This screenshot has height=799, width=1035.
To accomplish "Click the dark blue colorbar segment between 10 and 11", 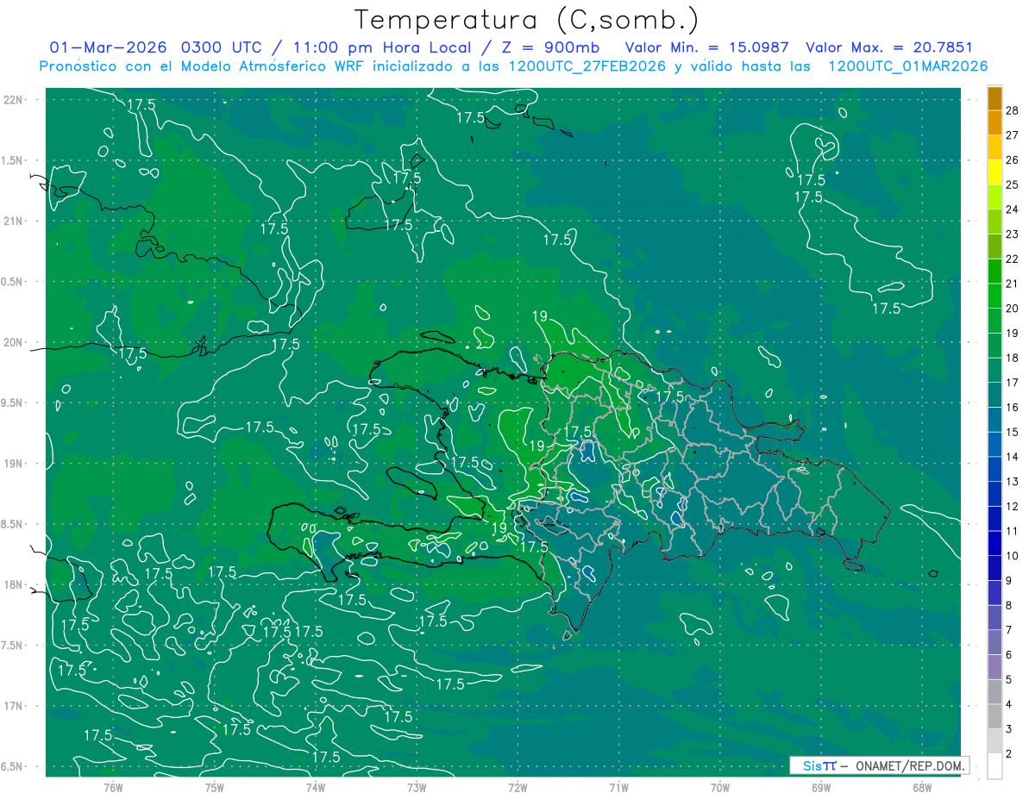I will [994, 543].
